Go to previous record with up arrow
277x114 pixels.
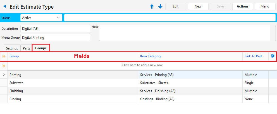coord(152,6)
